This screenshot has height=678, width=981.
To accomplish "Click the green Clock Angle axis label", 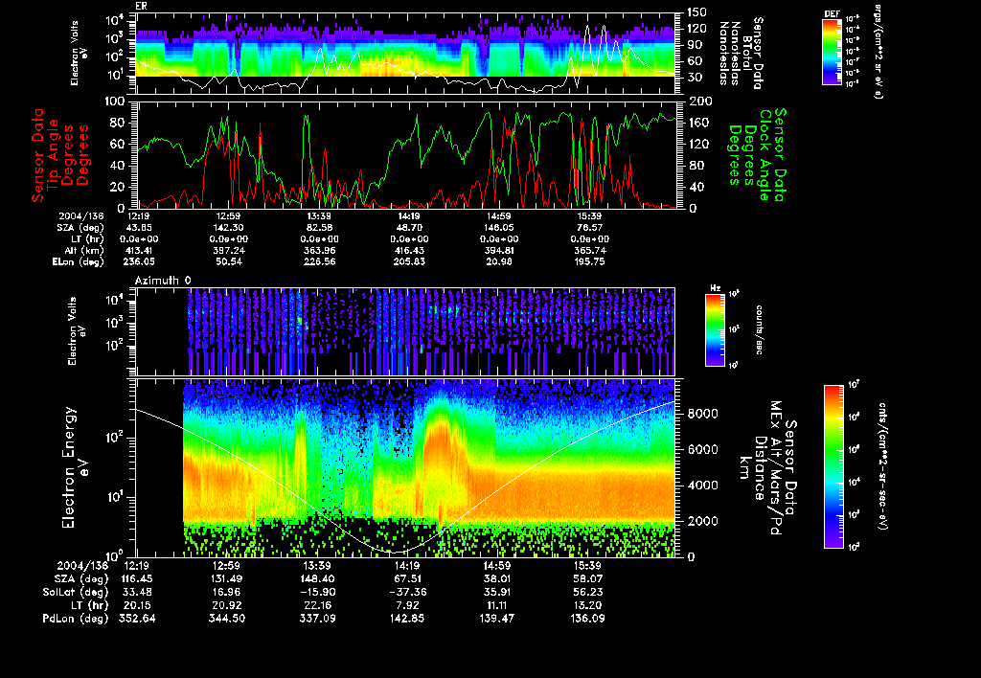I will point(757,154).
